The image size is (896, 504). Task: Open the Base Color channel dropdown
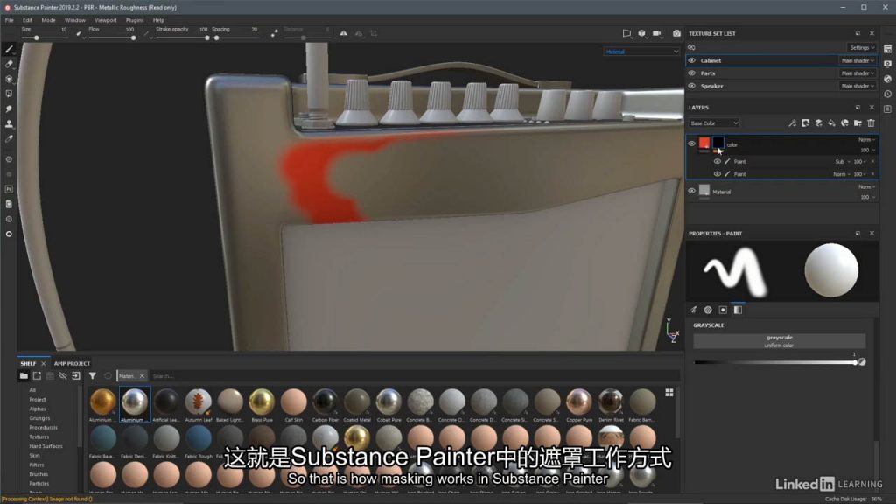(714, 122)
